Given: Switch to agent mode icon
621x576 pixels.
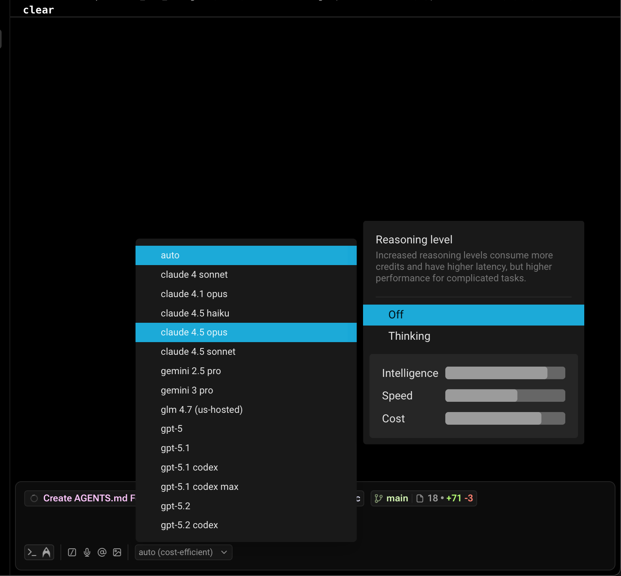Looking at the screenshot, I should 46,552.
